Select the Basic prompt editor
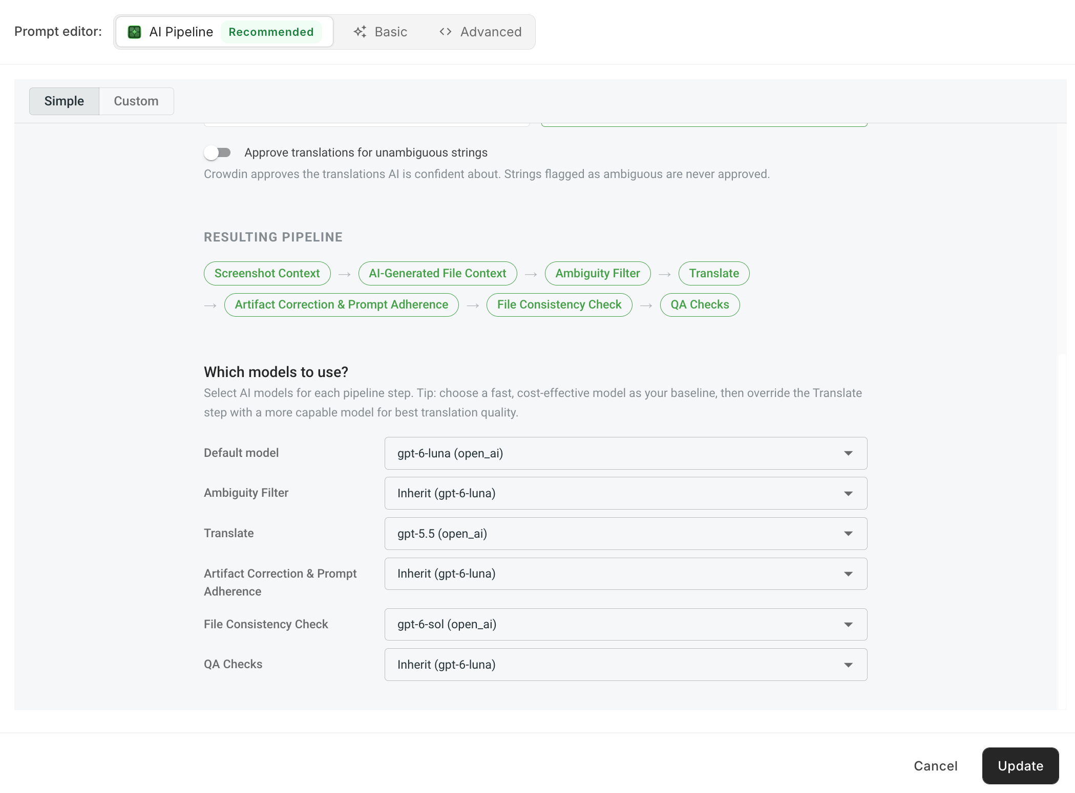Screen dimensions: 1075x793 click(x=381, y=32)
